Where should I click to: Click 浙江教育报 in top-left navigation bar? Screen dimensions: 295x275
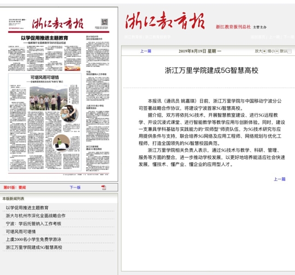pos(133,37)
